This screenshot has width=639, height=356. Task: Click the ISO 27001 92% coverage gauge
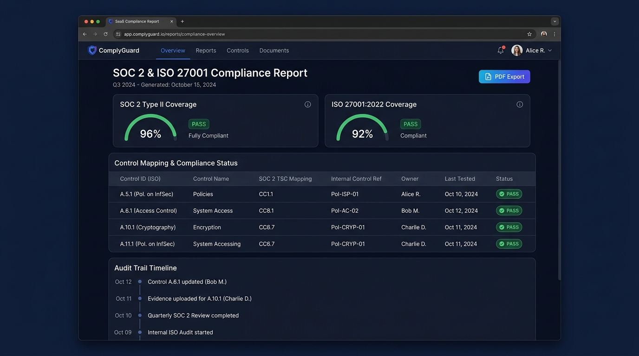pyautogui.click(x=362, y=128)
